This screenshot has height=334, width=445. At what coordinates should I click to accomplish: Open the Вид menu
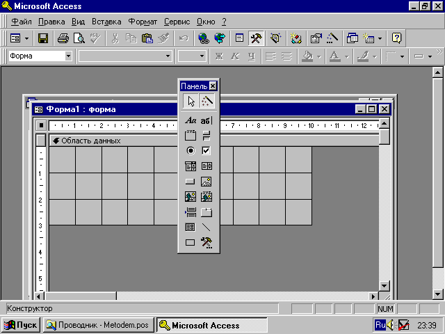pyautogui.click(x=78, y=22)
